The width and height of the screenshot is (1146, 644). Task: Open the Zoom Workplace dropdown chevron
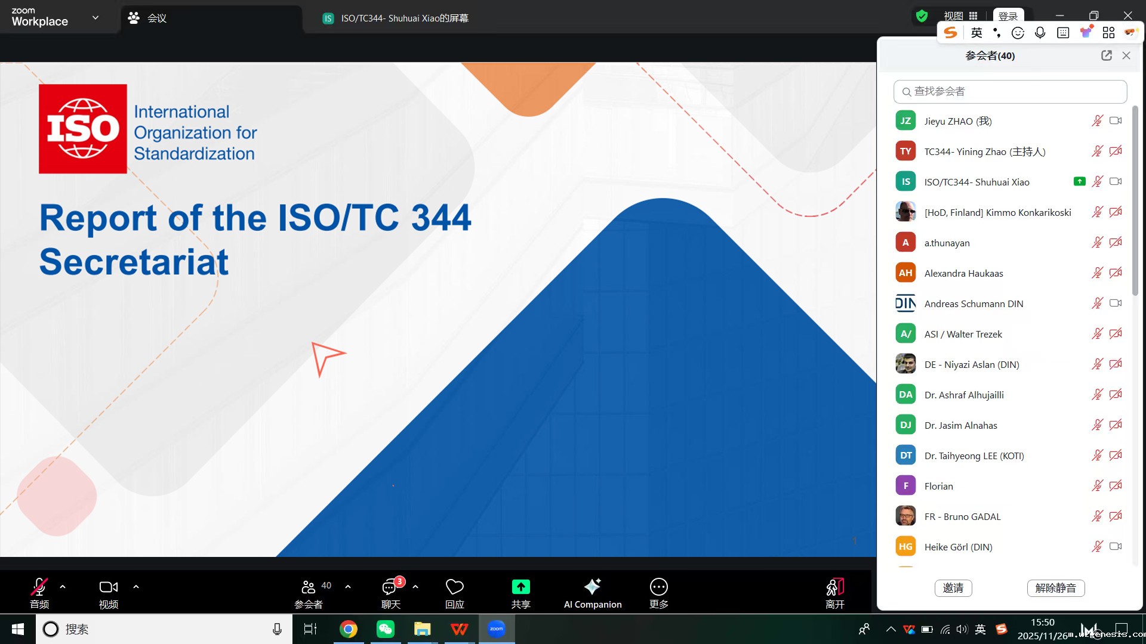pyautogui.click(x=95, y=18)
